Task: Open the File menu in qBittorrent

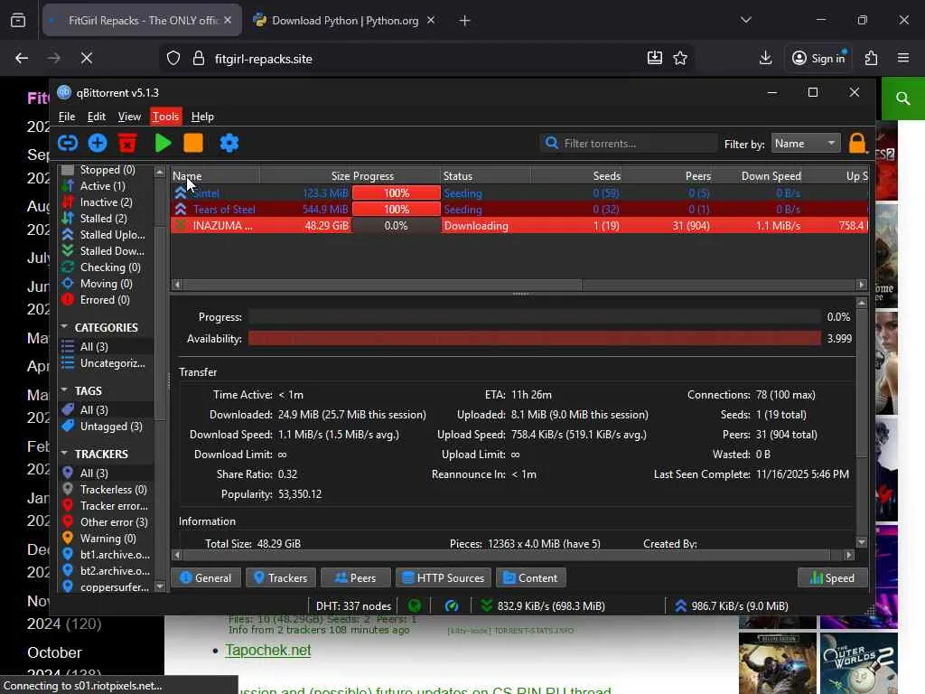Action: pos(67,117)
